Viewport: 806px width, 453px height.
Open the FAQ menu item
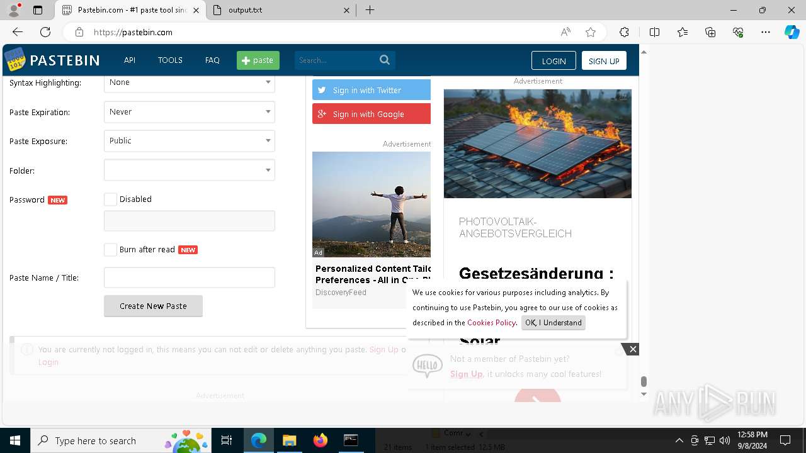(x=212, y=60)
